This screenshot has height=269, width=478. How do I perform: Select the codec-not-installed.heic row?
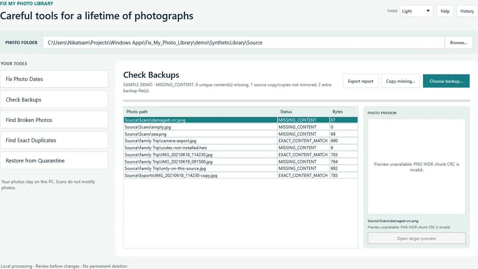[x=240, y=148]
